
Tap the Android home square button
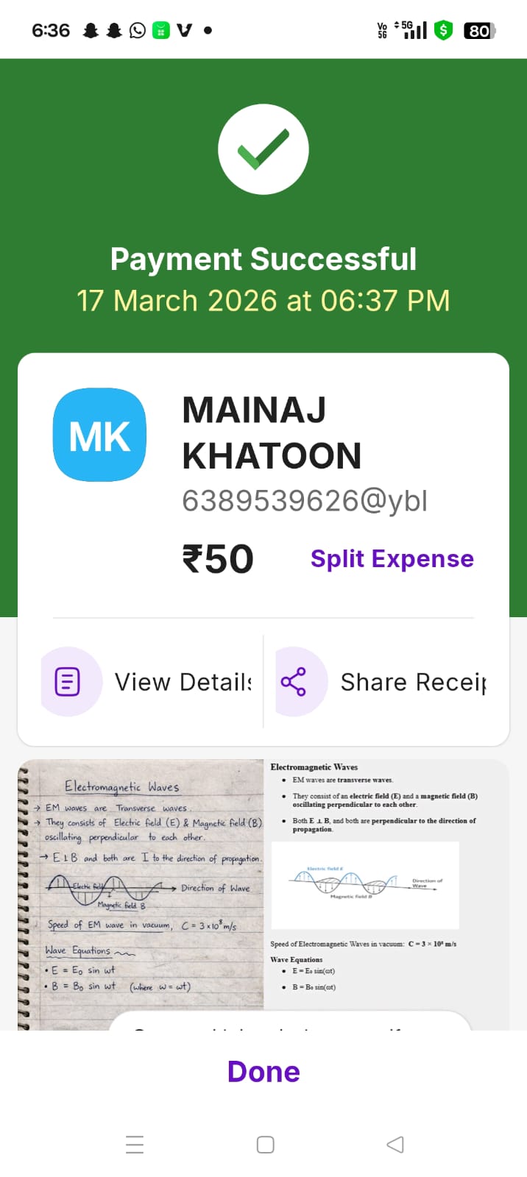pyautogui.click(x=265, y=1145)
